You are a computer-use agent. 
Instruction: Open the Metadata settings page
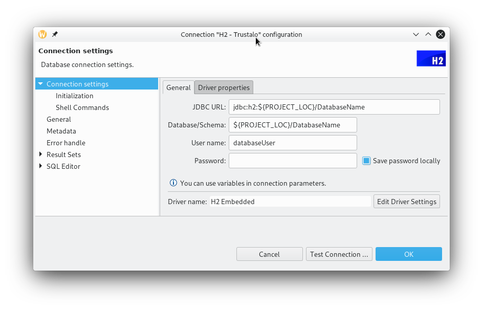tap(61, 131)
